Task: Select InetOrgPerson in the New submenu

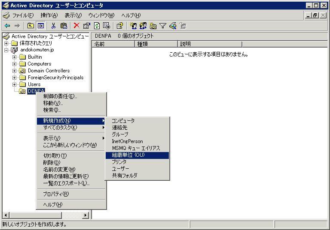Action: click(x=137, y=141)
